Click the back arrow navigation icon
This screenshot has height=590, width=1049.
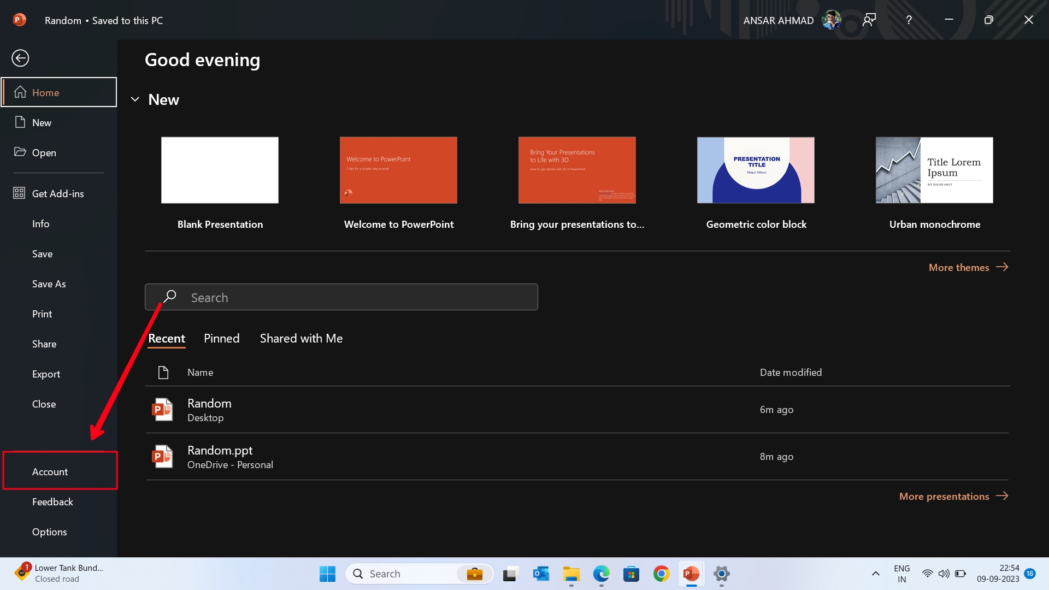point(20,58)
